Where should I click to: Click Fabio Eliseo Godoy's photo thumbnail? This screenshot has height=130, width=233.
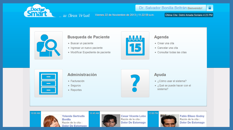[170, 121]
